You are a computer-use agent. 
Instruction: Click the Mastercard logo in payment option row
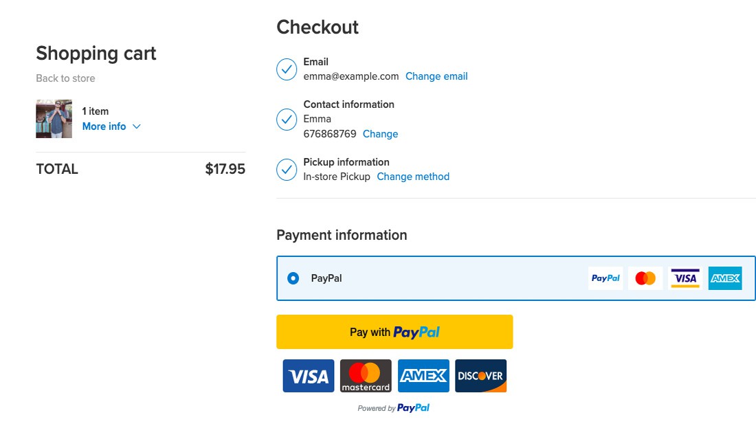click(x=645, y=278)
